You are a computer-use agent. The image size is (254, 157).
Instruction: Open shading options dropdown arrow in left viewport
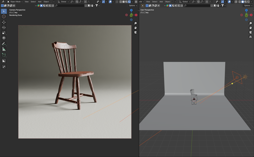tap(132, 2)
